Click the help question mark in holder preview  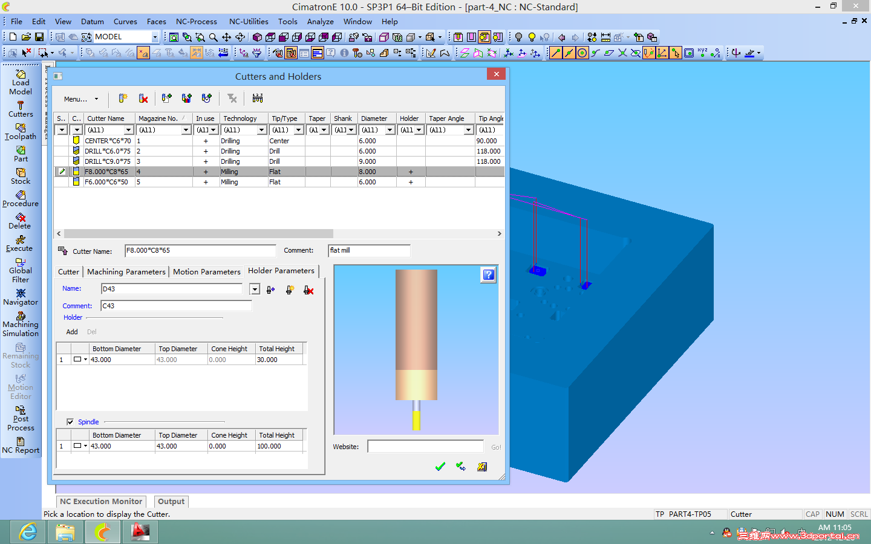pyautogui.click(x=489, y=275)
